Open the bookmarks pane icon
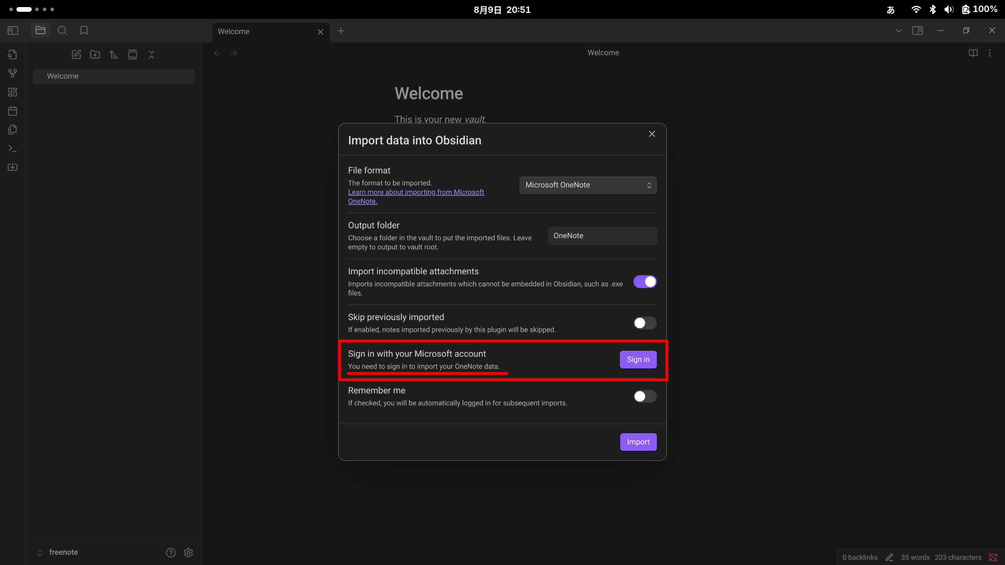1005x565 pixels. (x=84, y=30)
